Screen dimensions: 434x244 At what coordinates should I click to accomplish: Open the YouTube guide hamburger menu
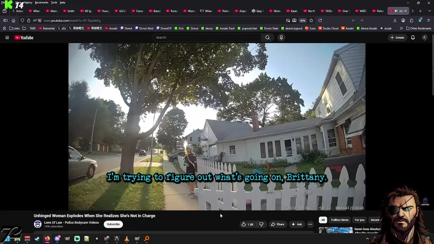click(x=7, y=38)
